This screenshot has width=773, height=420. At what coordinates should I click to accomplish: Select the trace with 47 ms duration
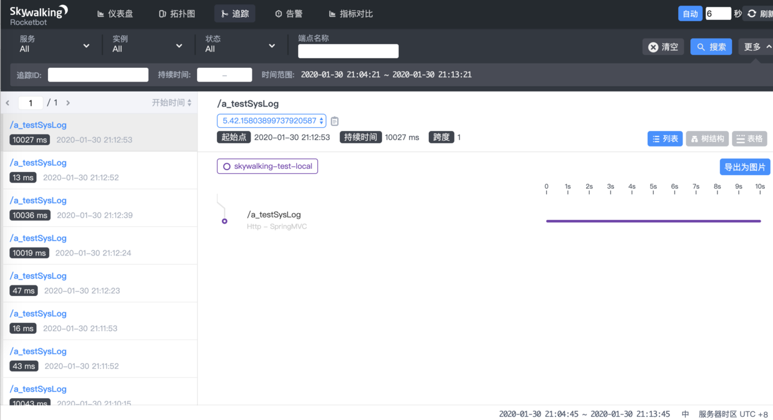pyautogui.click(x=98, y=283)
